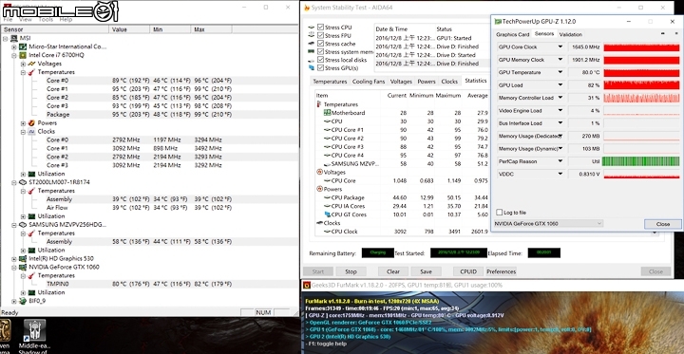Screen dimensions: 684x354
Task: Click the FurMark icon in its title bar
Action: pos(307,285)
